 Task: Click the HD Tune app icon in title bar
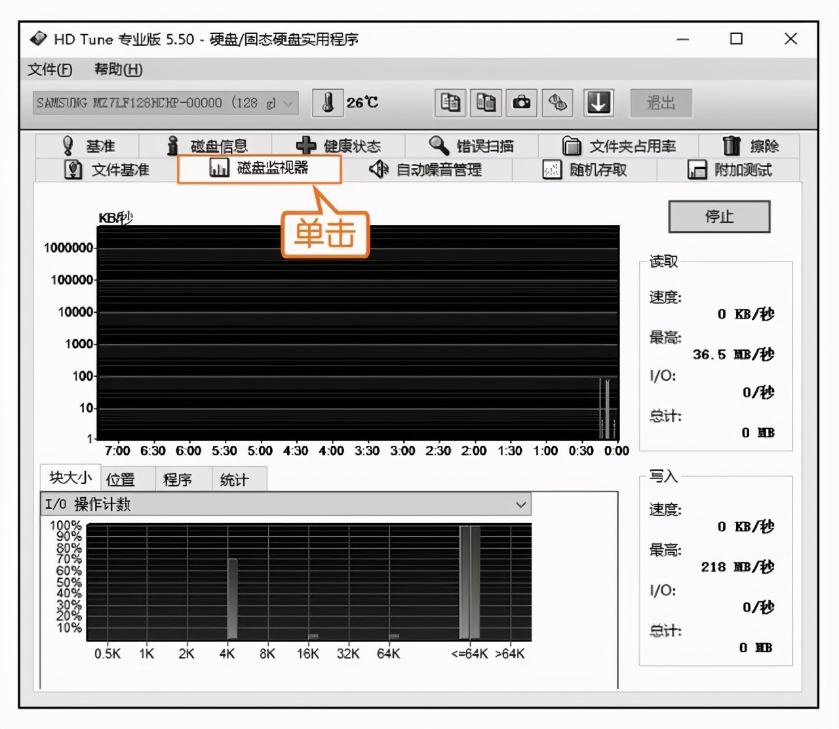[x=38, y=39]
